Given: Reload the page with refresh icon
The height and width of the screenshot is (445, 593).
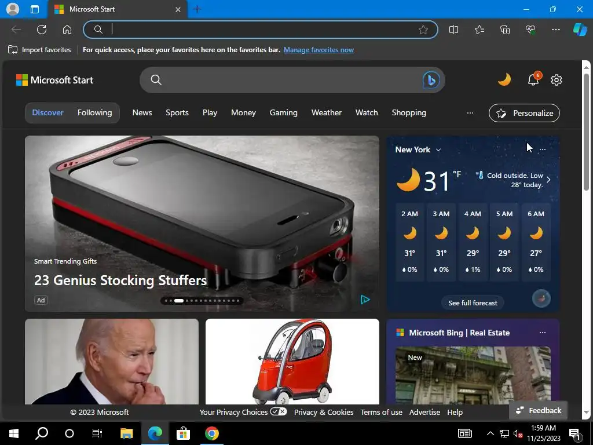Looking at the screenshot, I should pyautogui.click(x=42, y=30).
